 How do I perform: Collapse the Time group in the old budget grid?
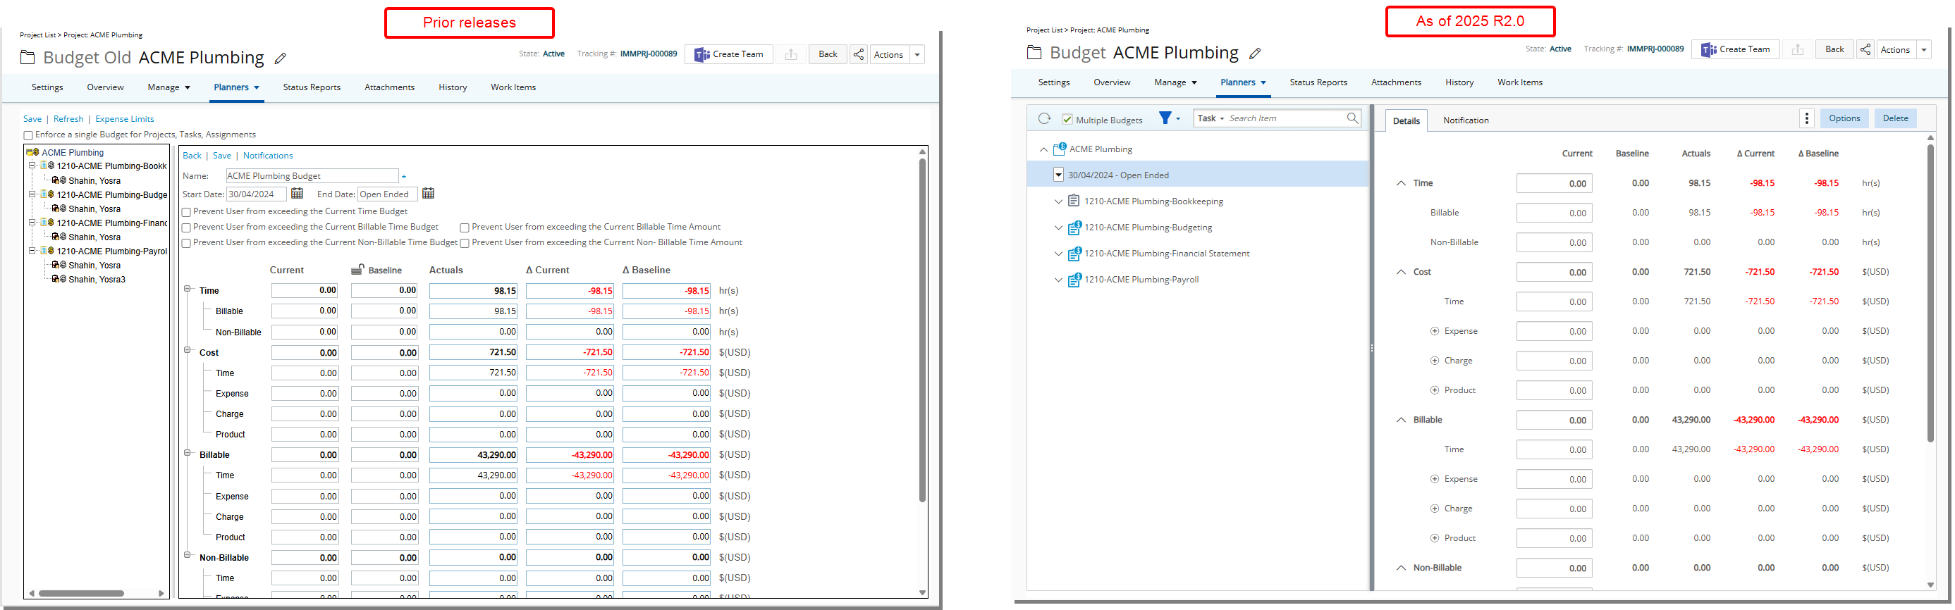click(x=188, y=288)
